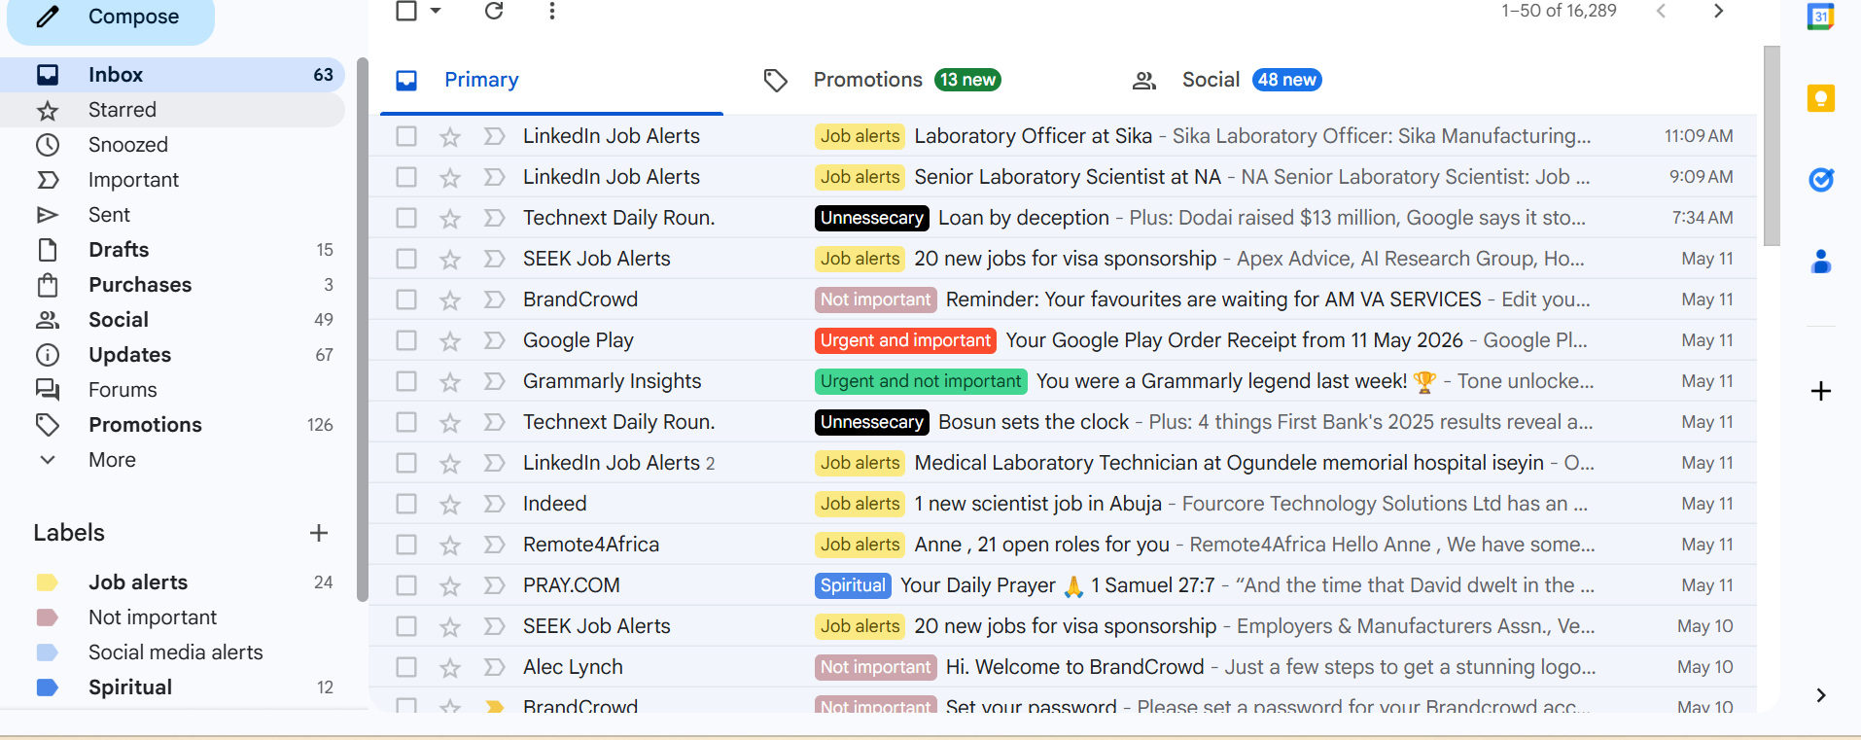The image size is (1861, 740).
Task: Select Senior Laboratory Scientist email checkbox
Action: coord(406,177)
